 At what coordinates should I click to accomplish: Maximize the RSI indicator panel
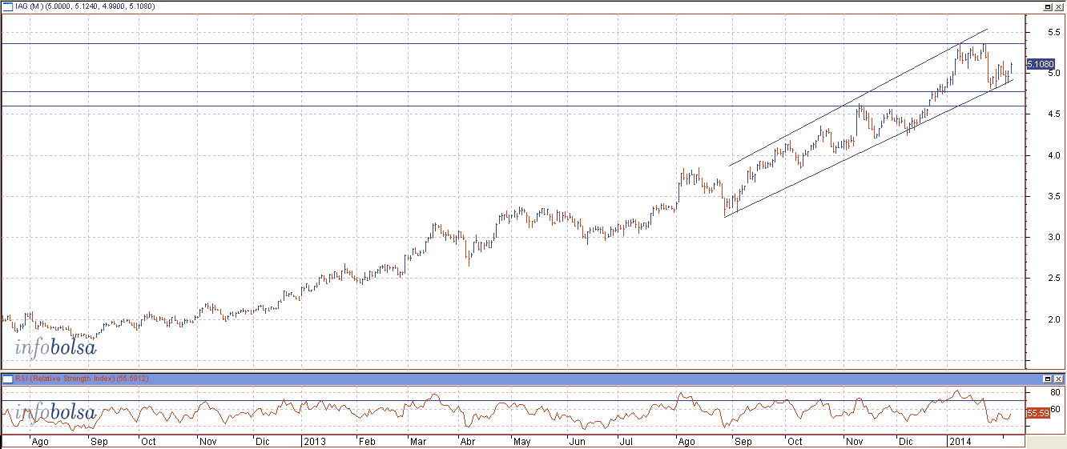tap(1046, 378)
